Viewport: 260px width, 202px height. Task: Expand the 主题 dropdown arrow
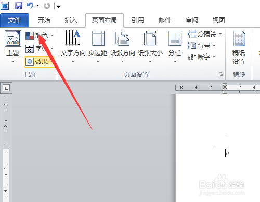(x=12, y=62)
